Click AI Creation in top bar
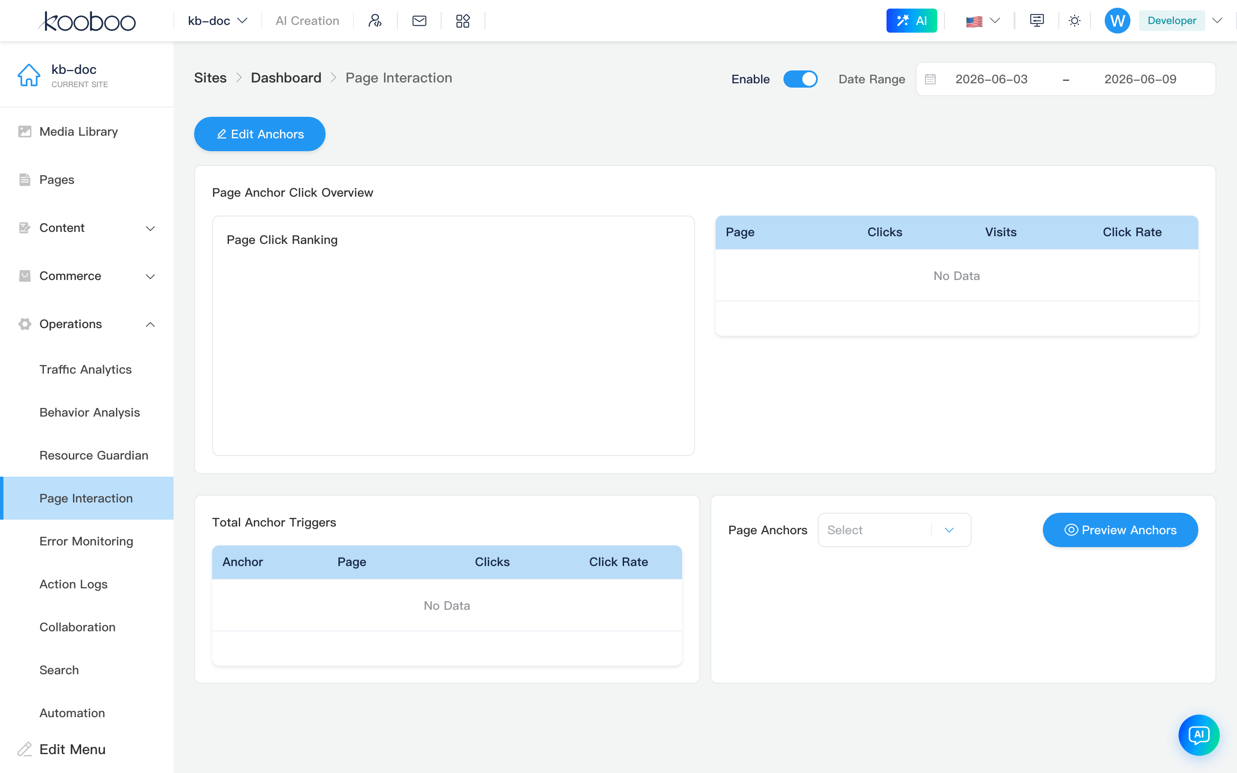The width and height of the screenshot is (1237, 773). click(x=307, y=21)
